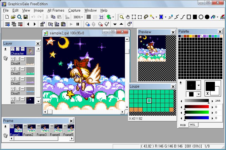The height and width of the screenshot is (150, 226).
Task: Open the Image menu
Action: tap(39, 10)
